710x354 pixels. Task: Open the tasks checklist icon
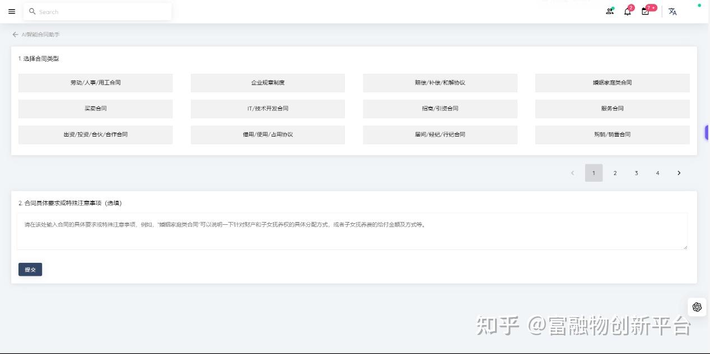point(646,11)
